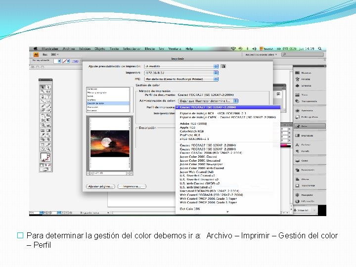The width and height of the screenshot is (356, 267).
Task: Select Gestión de color in options list
Action: pyautogui.click(x=108, y=103)
